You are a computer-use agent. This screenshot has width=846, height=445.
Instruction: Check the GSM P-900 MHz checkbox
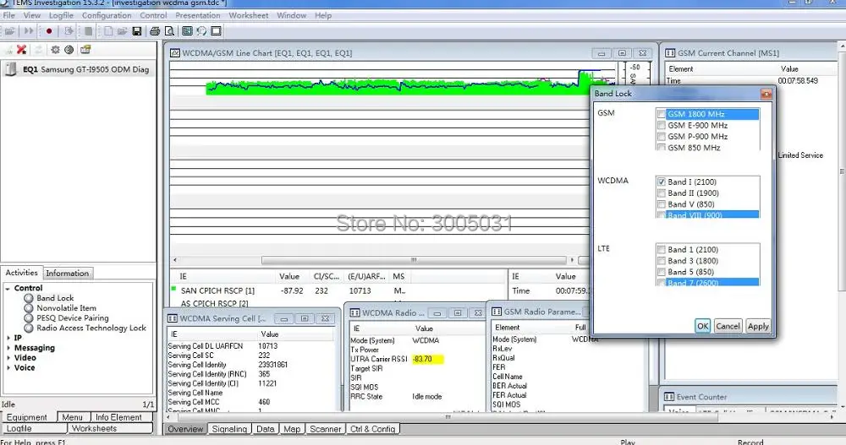[x=661, y=137]
